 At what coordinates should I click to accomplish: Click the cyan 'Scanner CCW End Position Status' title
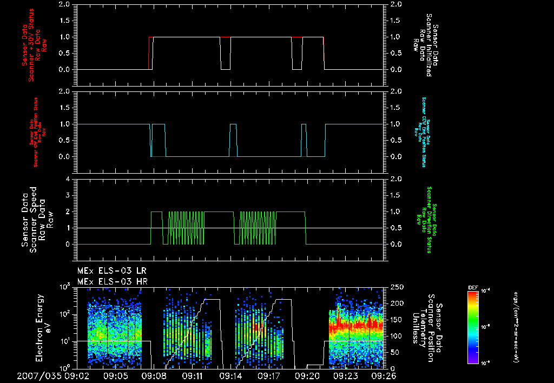pyautogui.click(x=421, y=132)
